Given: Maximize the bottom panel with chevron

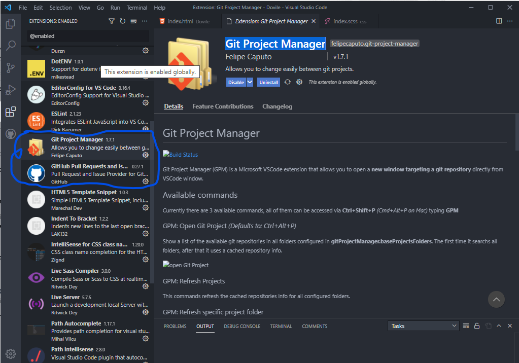Looking at the screenshot, I should (x=499, y=326).
